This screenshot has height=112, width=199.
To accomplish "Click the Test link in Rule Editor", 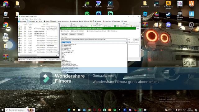I will click(129, 40).
